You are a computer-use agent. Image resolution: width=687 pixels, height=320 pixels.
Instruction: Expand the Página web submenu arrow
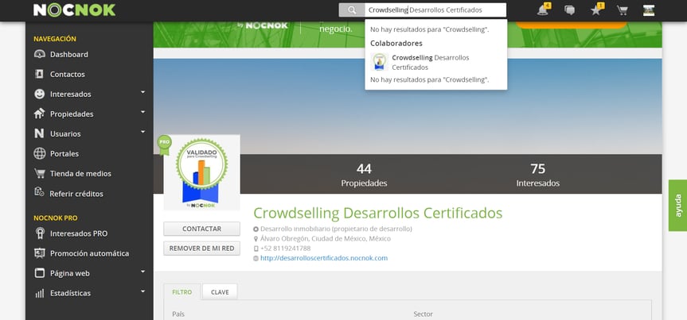pos(142,272)
